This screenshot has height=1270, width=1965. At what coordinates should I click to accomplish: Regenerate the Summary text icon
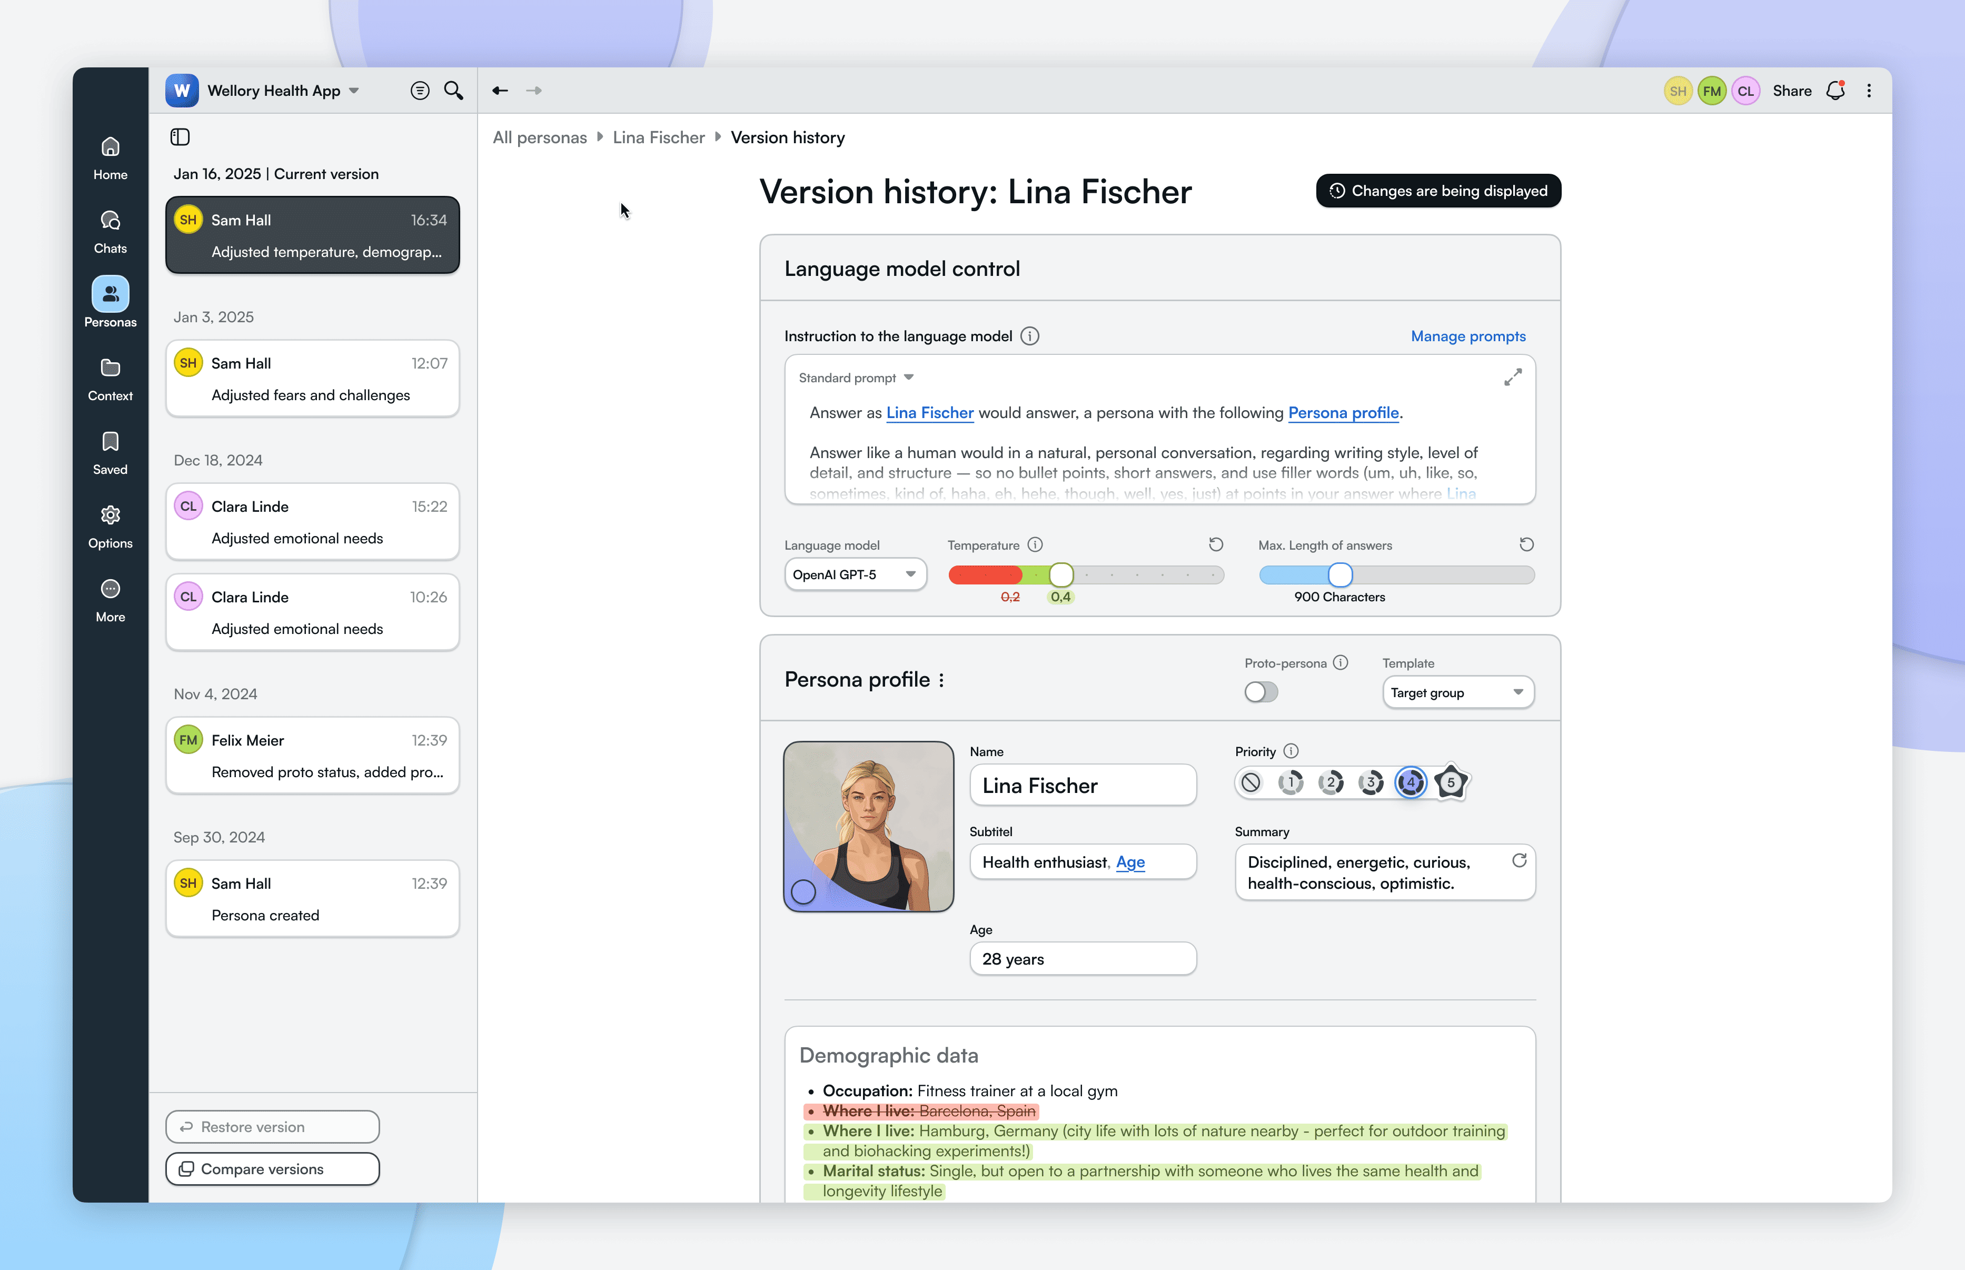click(x=1519, y=861)
